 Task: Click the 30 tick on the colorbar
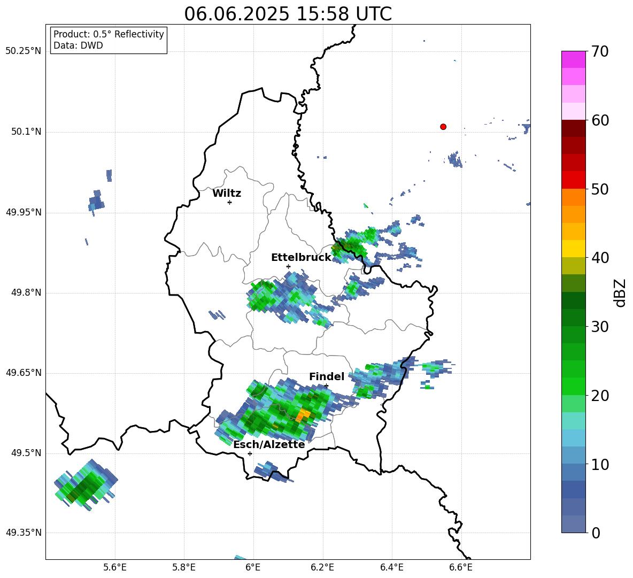point(600,327)
